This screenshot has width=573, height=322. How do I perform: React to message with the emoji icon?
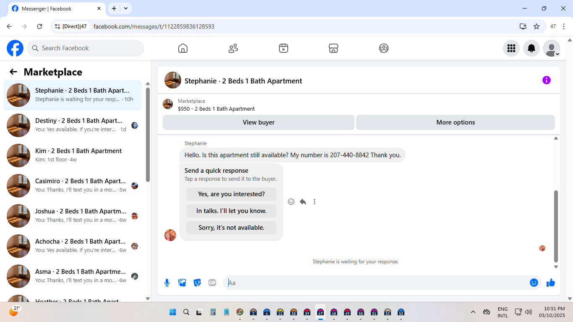pos(291,202)
